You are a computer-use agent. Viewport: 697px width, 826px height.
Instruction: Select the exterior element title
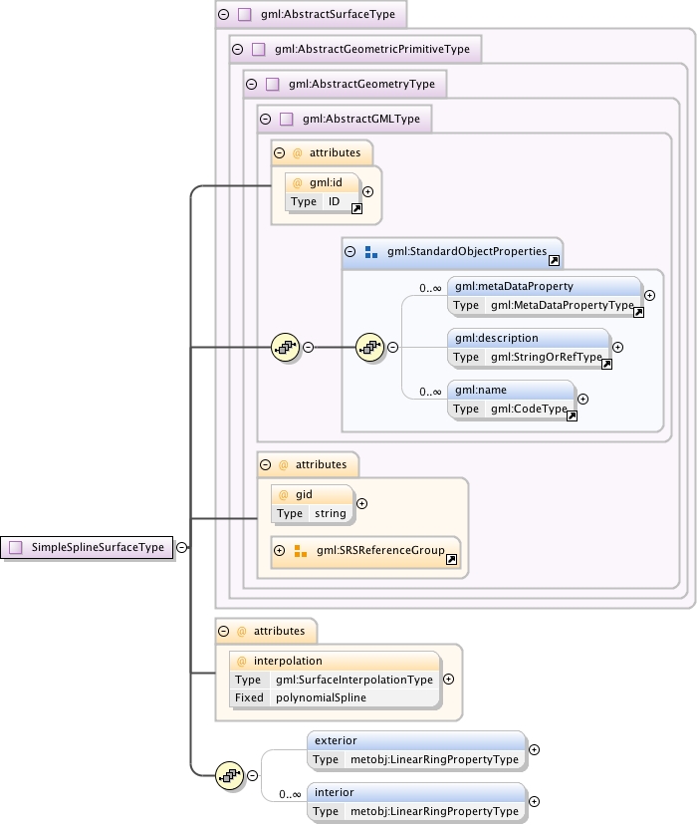click(336, 740)
